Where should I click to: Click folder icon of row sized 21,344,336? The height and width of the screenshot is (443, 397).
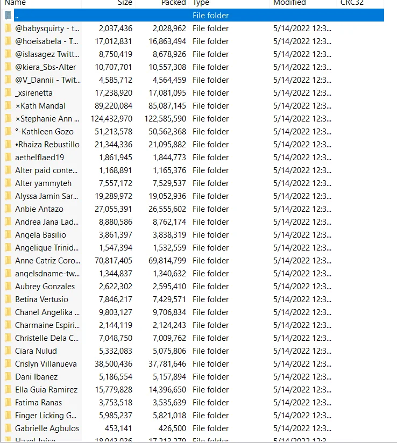pyautogui.click(x=8, y=145)
